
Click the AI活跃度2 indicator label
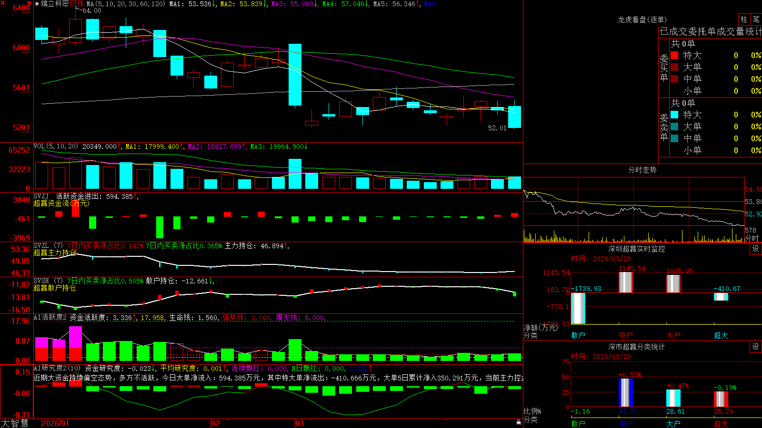50,317
